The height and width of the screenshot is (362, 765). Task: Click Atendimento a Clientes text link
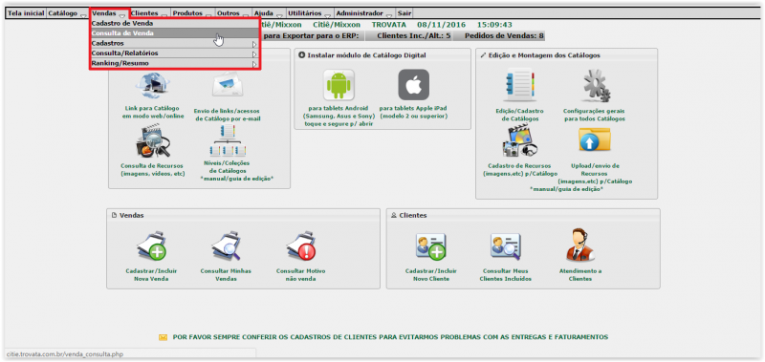click(x=580, y=275)
